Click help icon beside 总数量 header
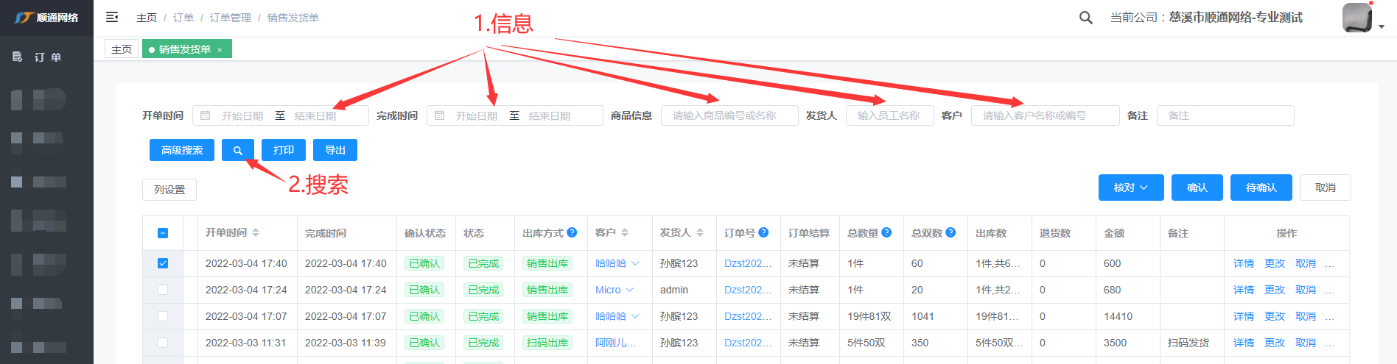This screenshot has width=1397, height=364. coord(886,232)
